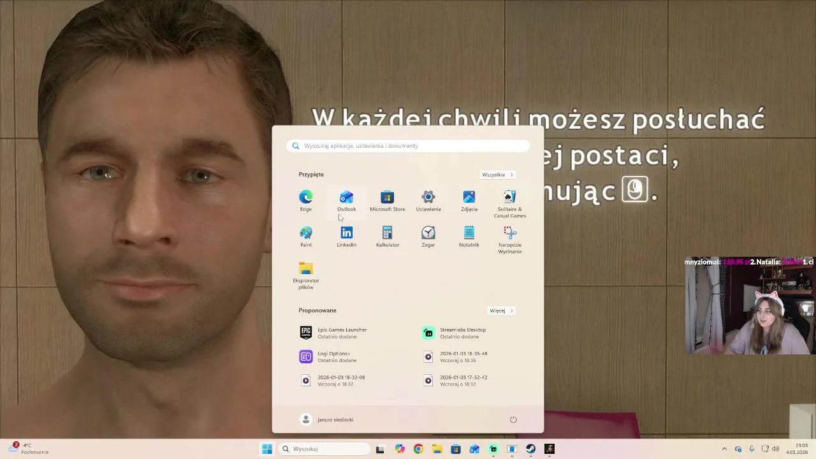The image size is (816, 459).
Task: Open Google Chrome from the taskbar
Action: click(x=418, y=449)
